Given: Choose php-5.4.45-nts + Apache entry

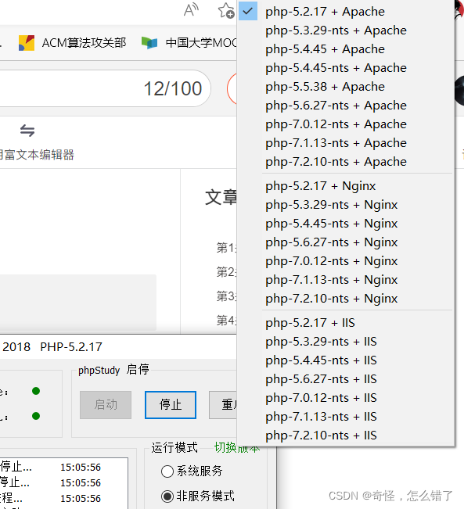Looking at the screenshot, I should [x=345, y=68].
